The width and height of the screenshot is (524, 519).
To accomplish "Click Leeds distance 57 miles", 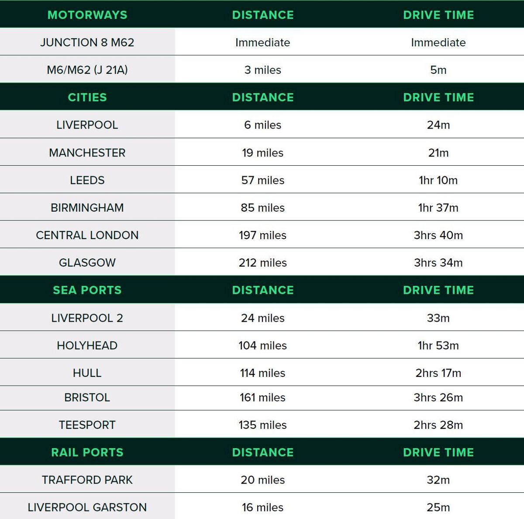I will [262, 180].
